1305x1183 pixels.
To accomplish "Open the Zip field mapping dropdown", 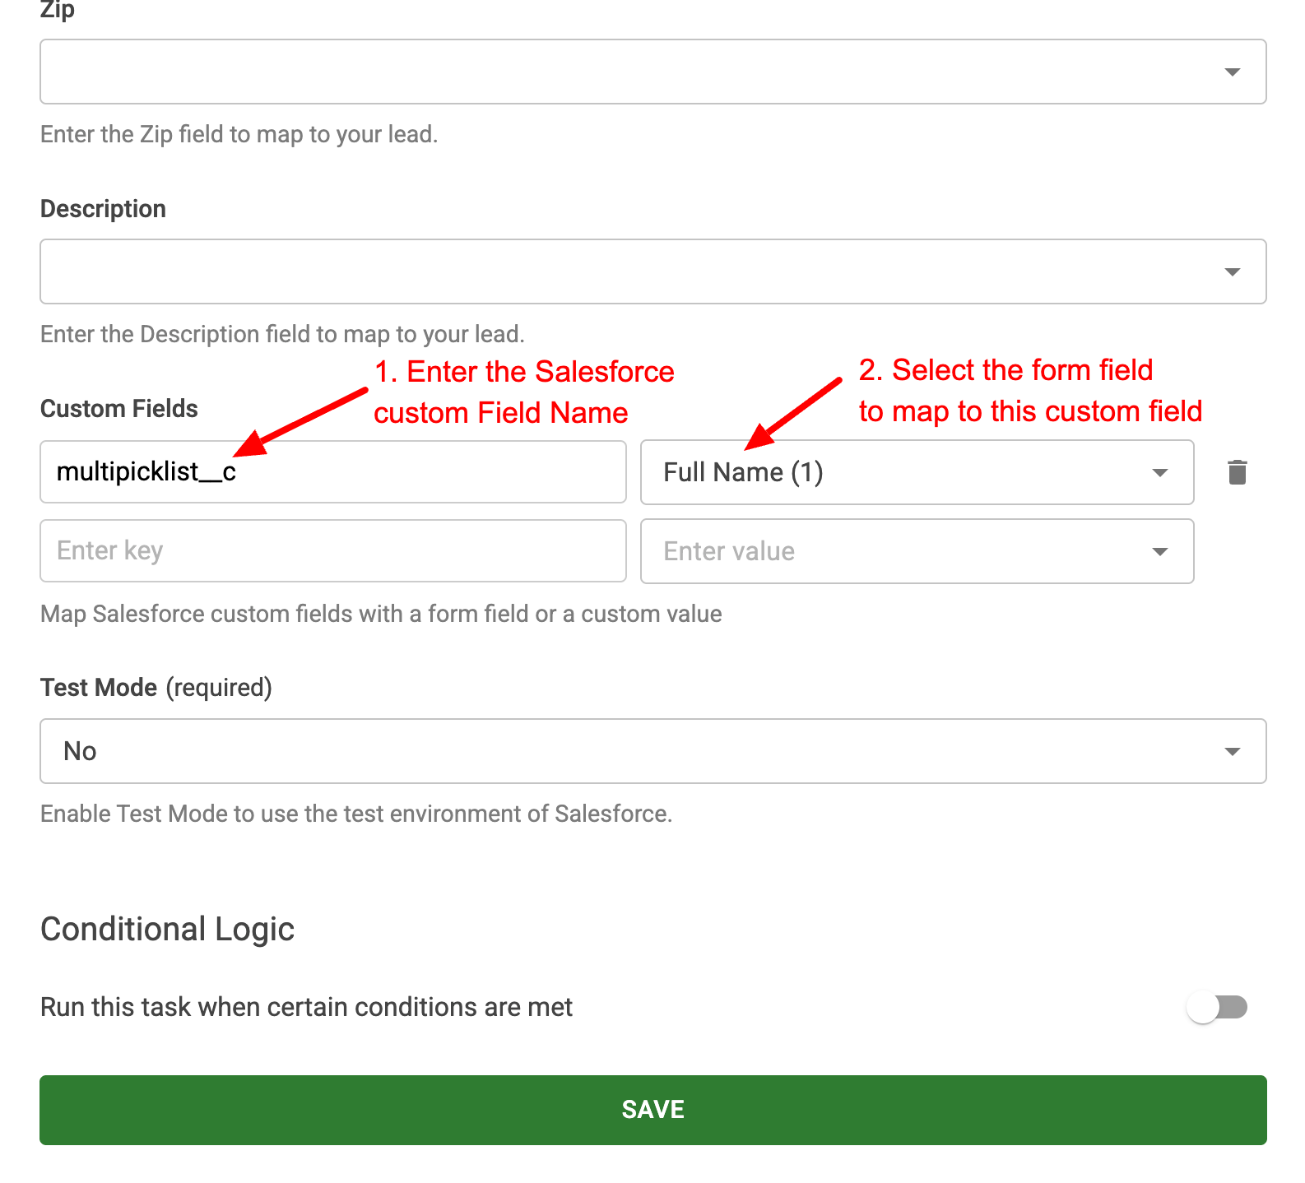I will pyautogui.click(x=625, y=72).
